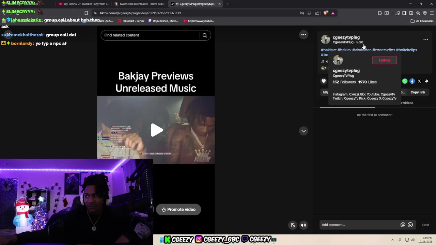Open the more options dots in the post panel
This screenshot has width=436, height=245.
pyautogui.click(x=426, y=39)
